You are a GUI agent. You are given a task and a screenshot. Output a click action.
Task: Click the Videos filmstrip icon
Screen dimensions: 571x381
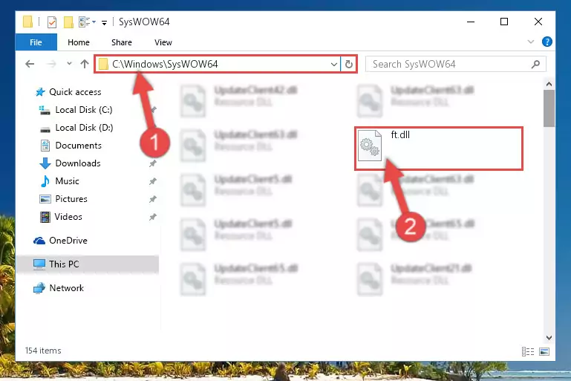tap(45, 217)
